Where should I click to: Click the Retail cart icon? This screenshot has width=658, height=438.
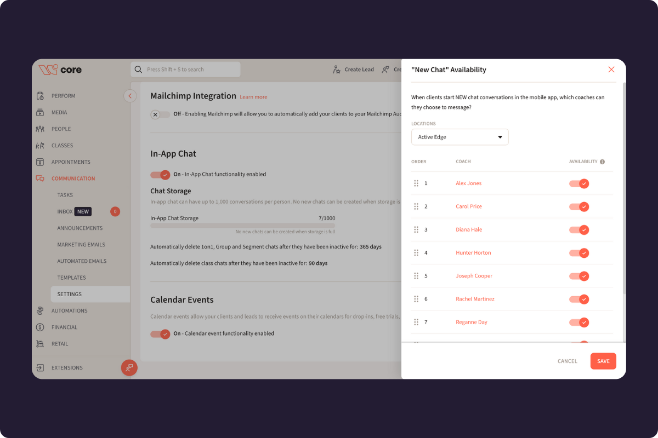pos(40,344)
